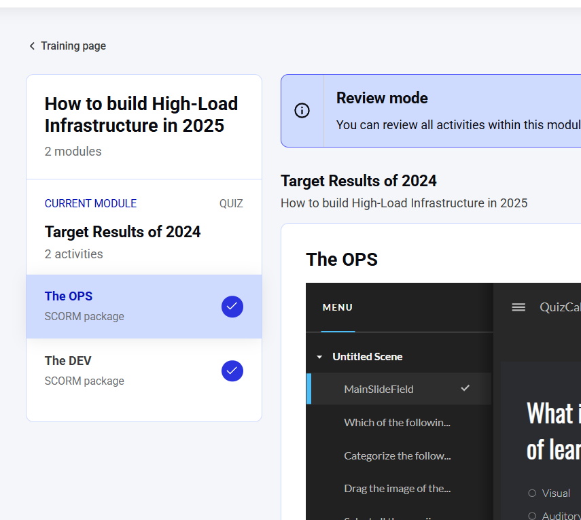The height and width of the screenshot is (520, 581).
Task: Click the 'The OPS' content heading
Action: point(342,259)
